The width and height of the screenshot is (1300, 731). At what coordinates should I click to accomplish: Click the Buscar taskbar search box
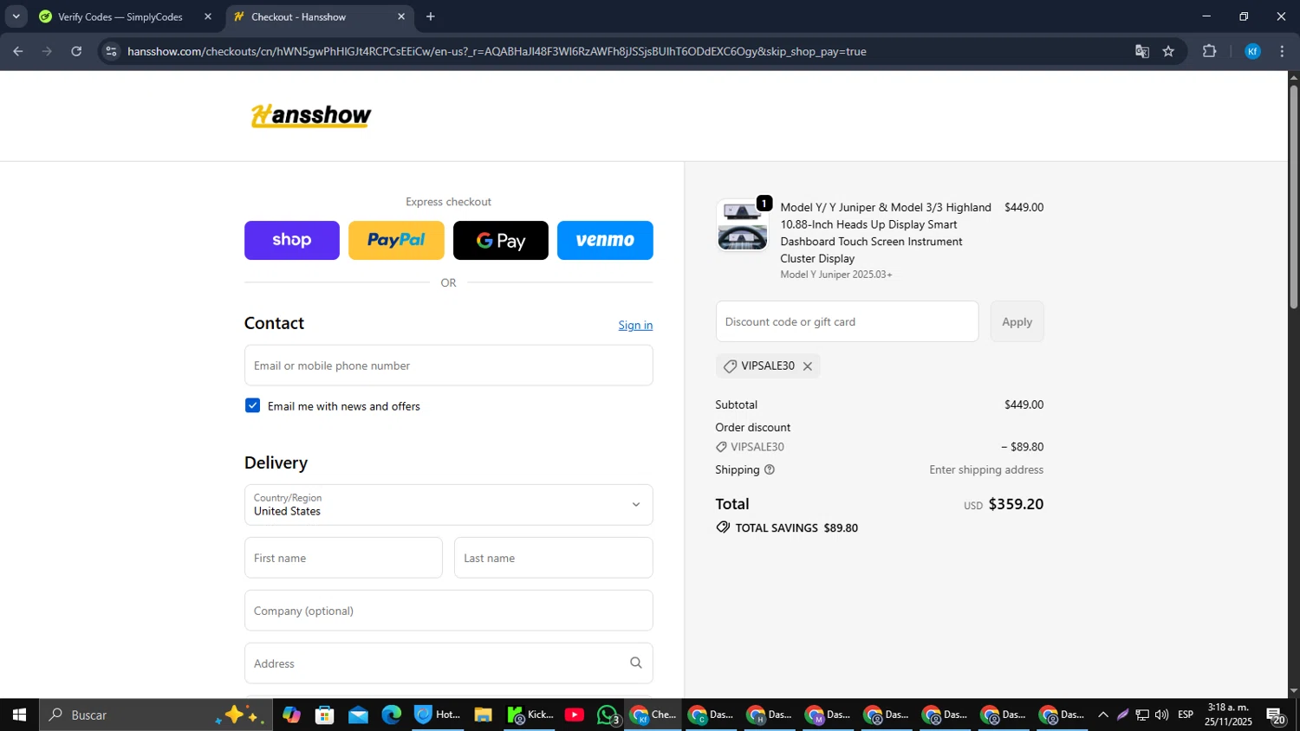[156, 715]
